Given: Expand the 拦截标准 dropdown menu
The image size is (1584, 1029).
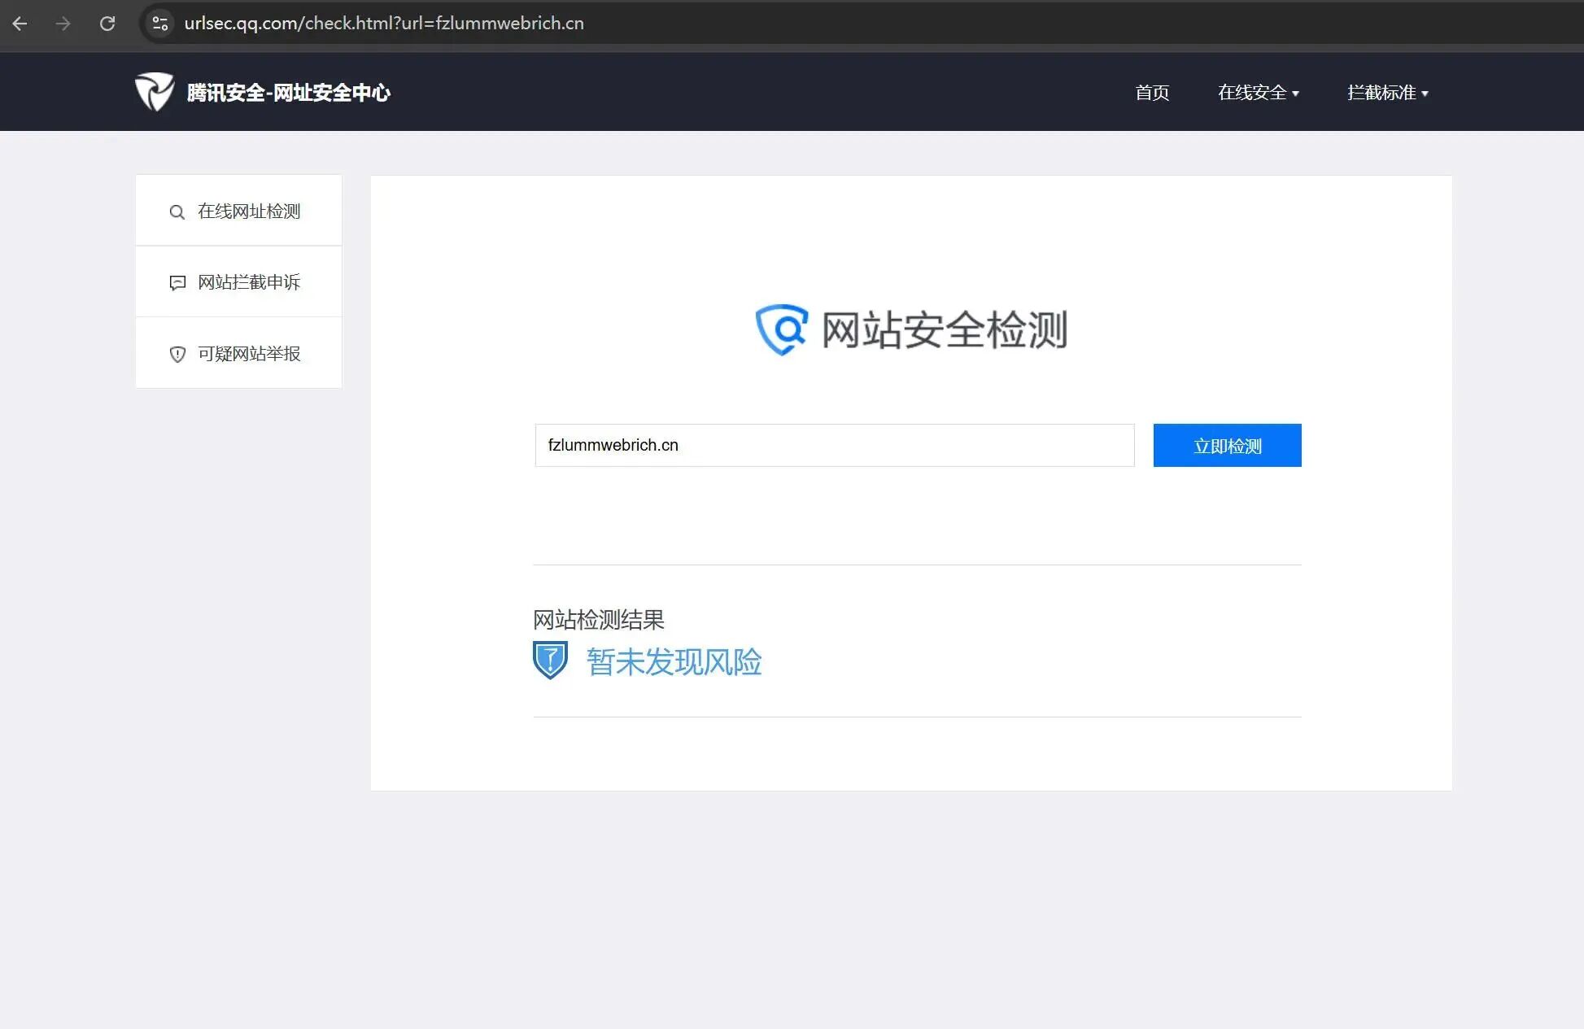Looking at the screenshot, I should (1381, 93).
